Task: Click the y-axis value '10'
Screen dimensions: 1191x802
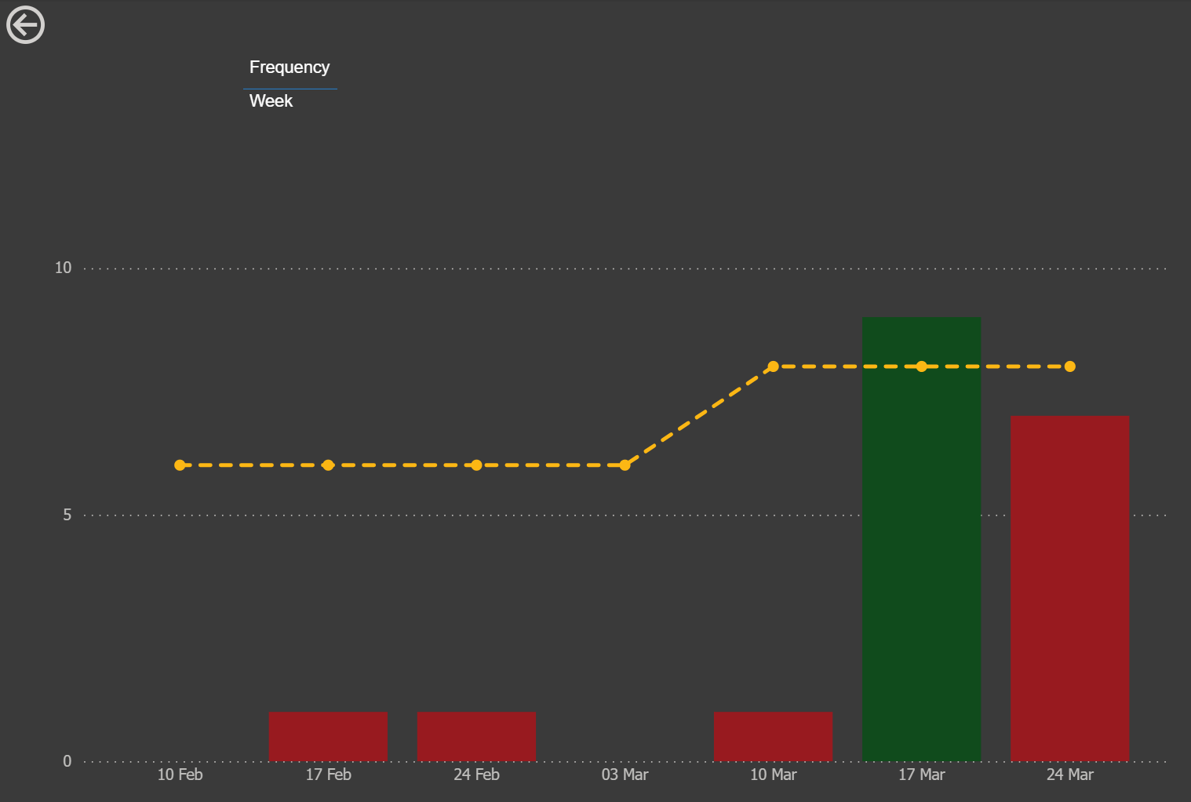Action: (63, 268)
